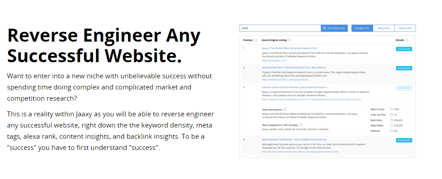Click the Word Count value 3700
Screen dimensions: 442x179
pyautogui.click(x=396, y=109)
